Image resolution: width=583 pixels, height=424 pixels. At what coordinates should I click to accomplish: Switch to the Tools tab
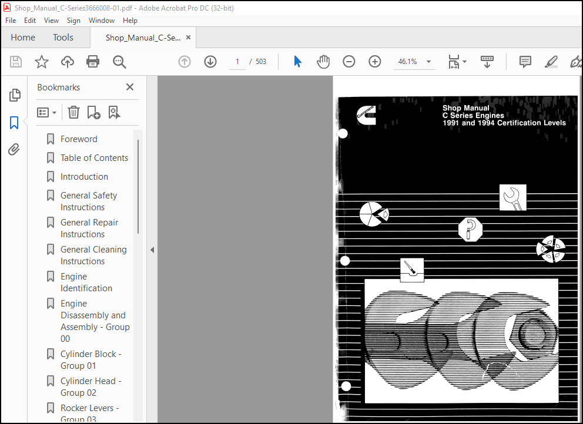[63, 37]
